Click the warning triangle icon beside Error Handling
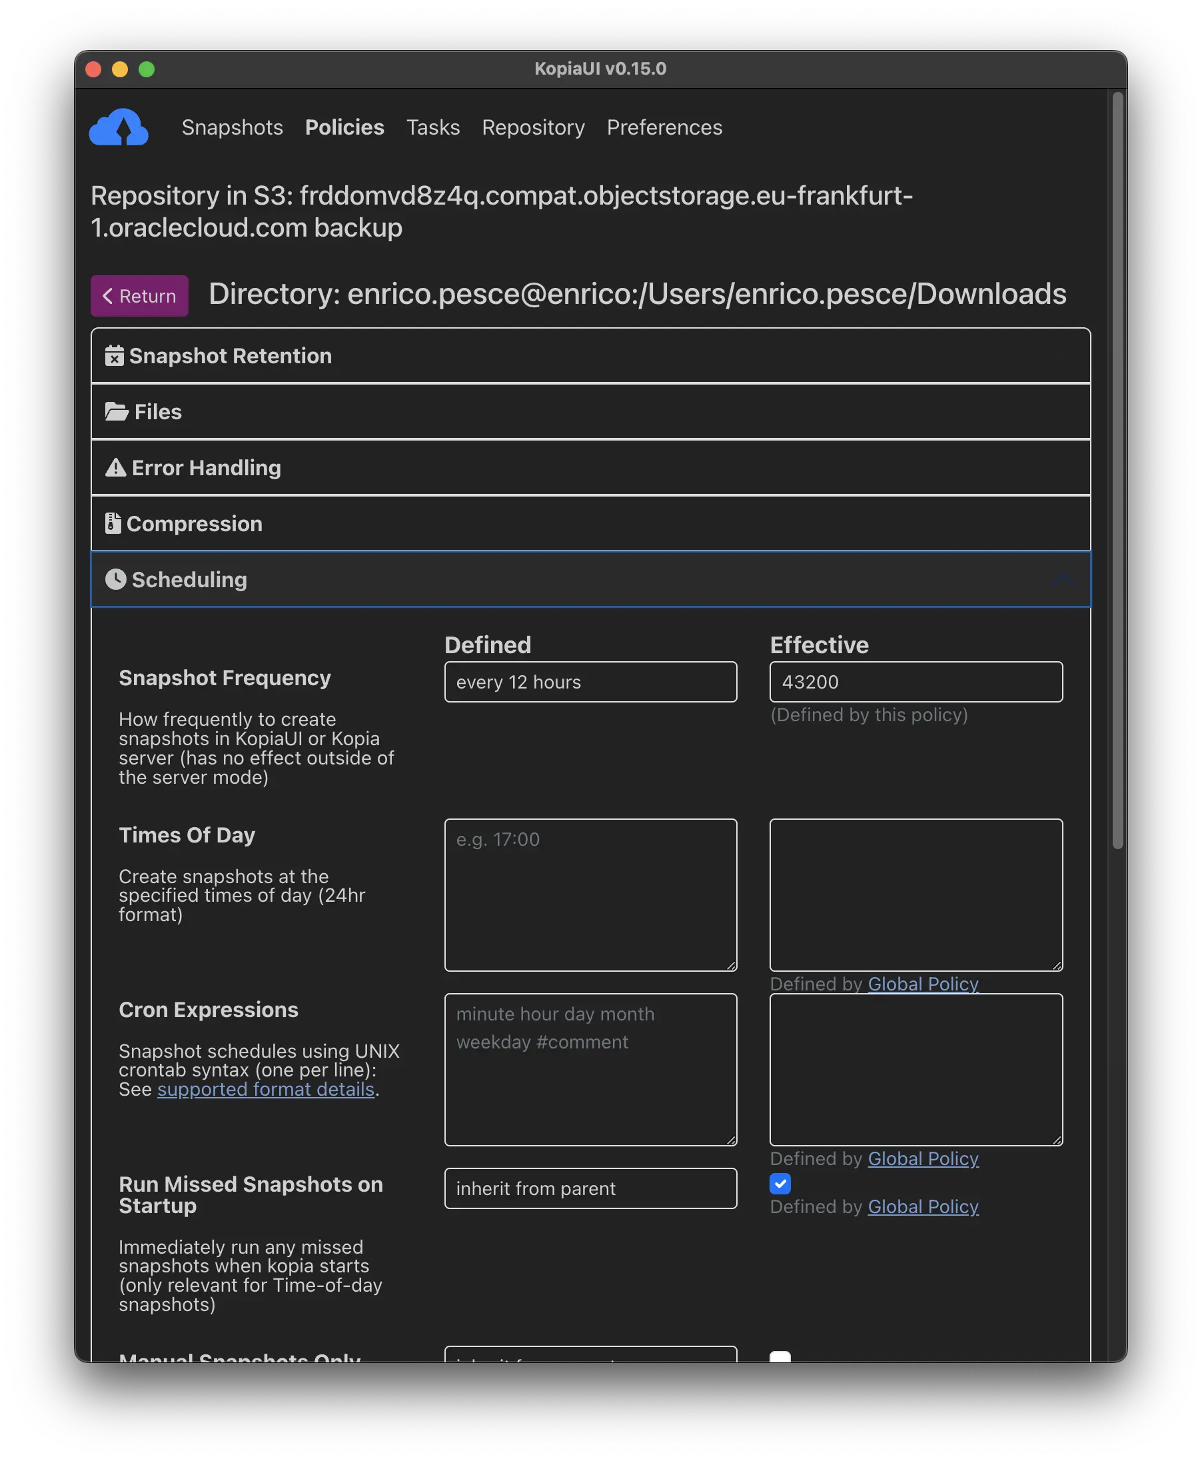This screenshot has width=1202, height=1461. click(116, 468)
